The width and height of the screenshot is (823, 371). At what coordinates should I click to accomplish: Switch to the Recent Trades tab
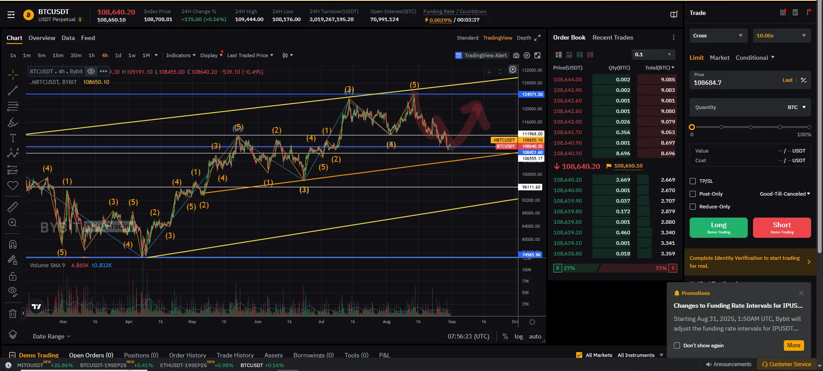click(x=613, y=37)
